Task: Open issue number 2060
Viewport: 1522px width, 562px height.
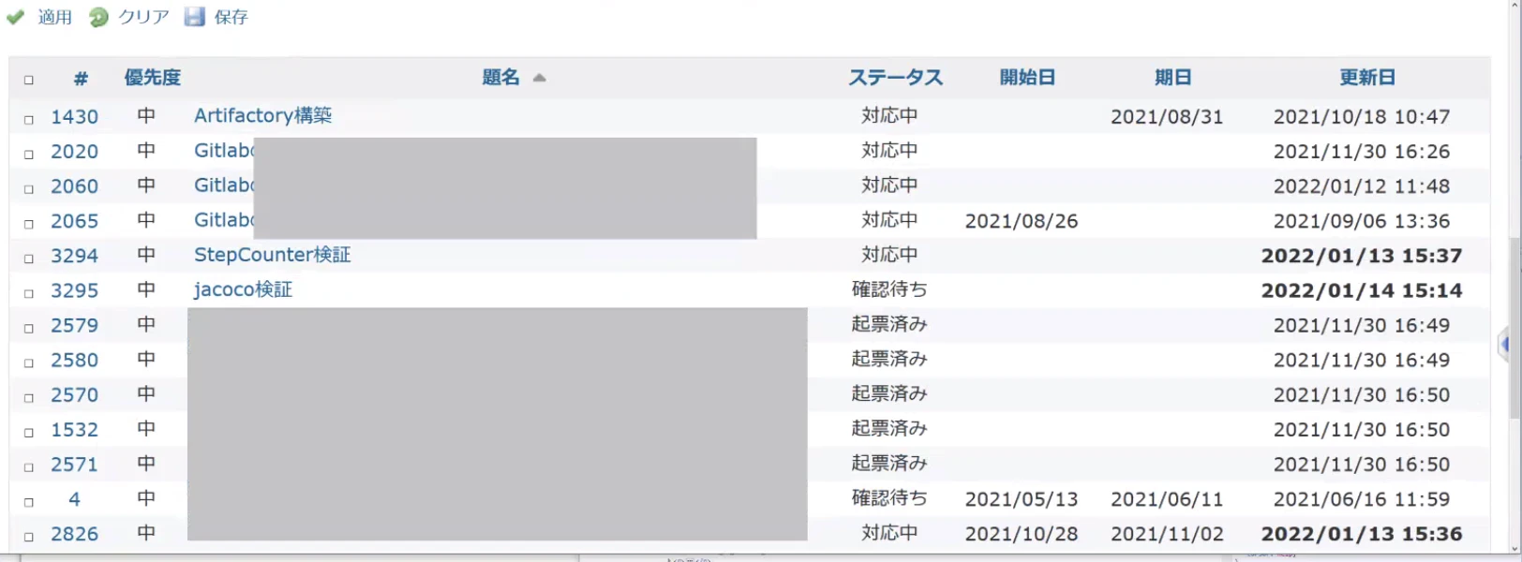Action: 74,186
